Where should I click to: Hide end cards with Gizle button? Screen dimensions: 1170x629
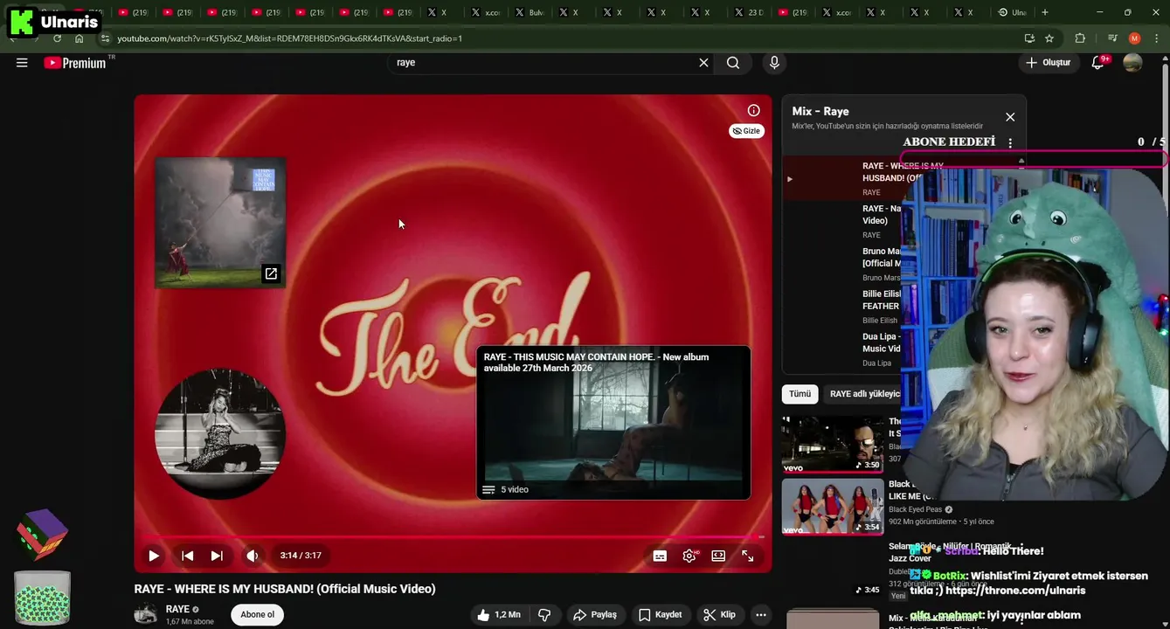click(746, 131)
